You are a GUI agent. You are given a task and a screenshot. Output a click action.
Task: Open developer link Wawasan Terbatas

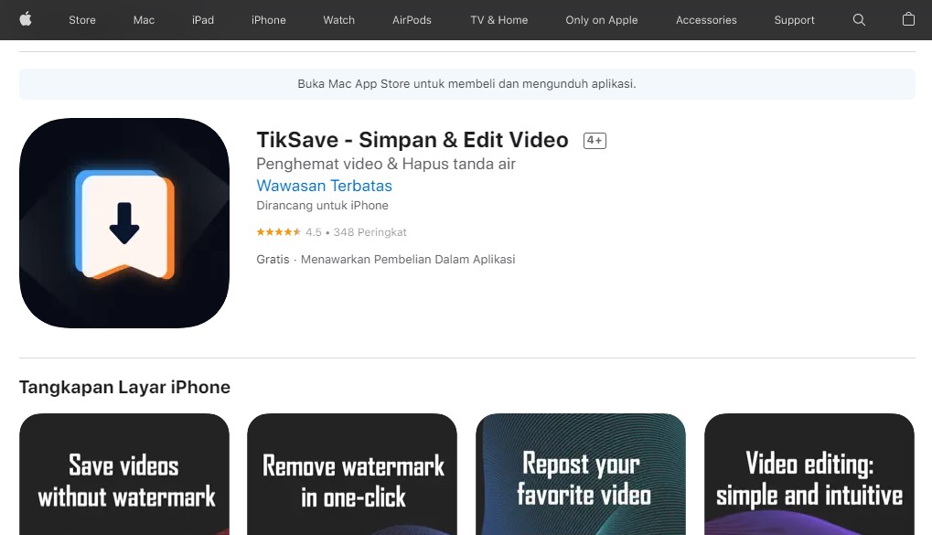324,186
